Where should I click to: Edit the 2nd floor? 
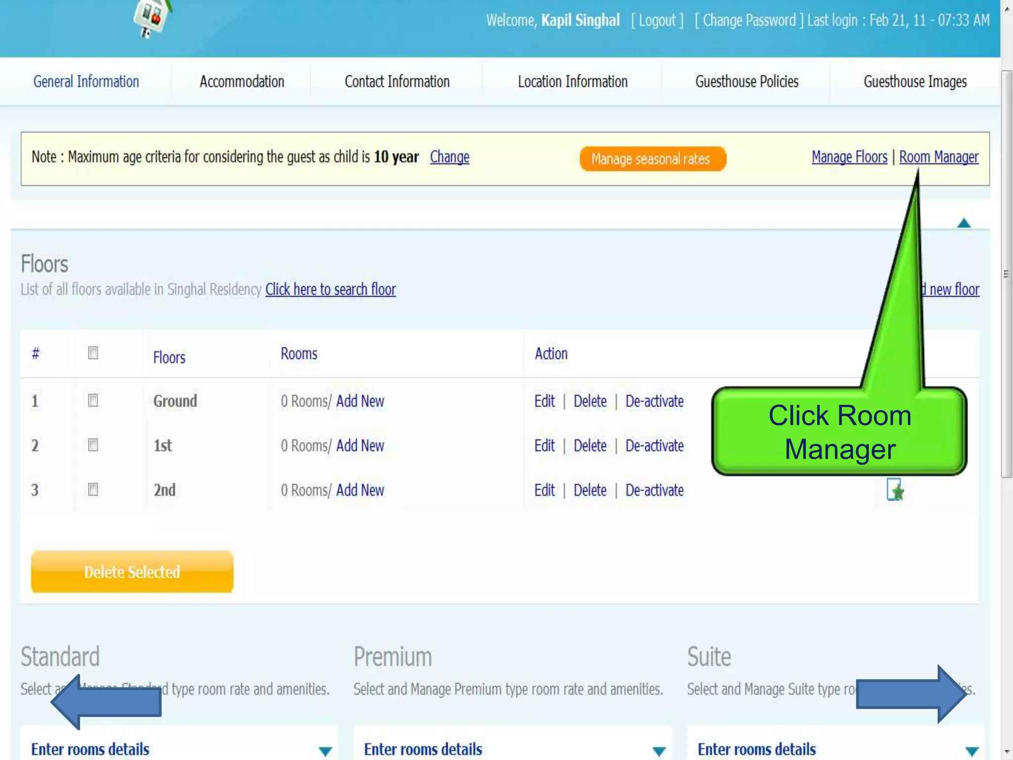point(545,490)
